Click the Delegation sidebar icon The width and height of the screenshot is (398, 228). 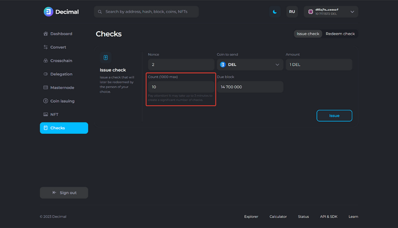click(x=45, y=74)
